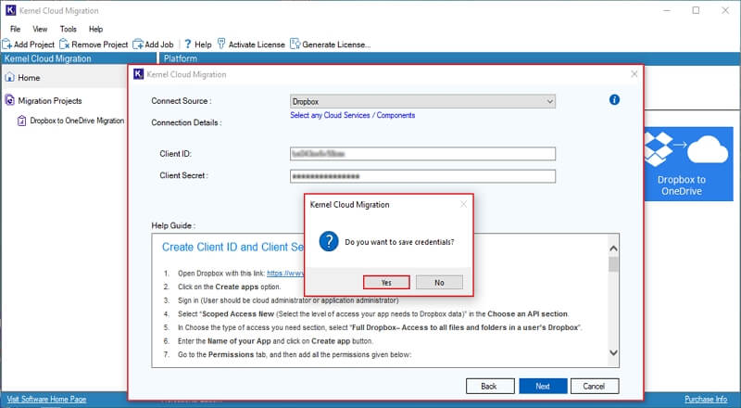Viewport: 741px width, 408px height.
Task: Click the Back button
Action: point(490,387)
